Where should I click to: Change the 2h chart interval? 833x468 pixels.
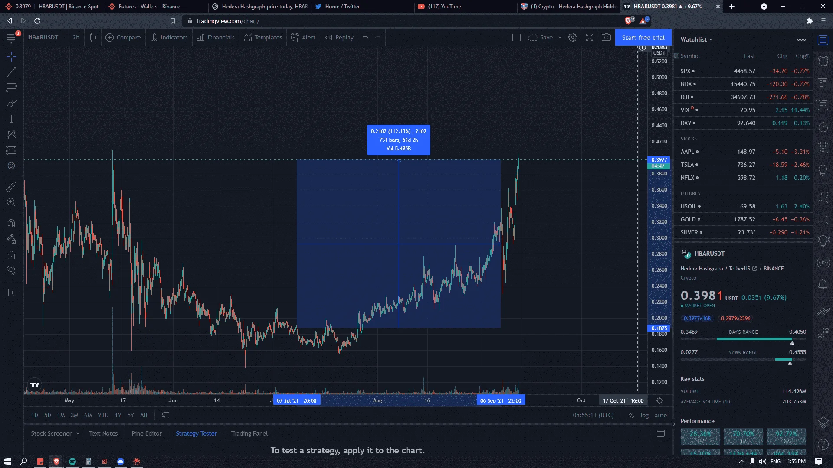[x=76, y=37]
